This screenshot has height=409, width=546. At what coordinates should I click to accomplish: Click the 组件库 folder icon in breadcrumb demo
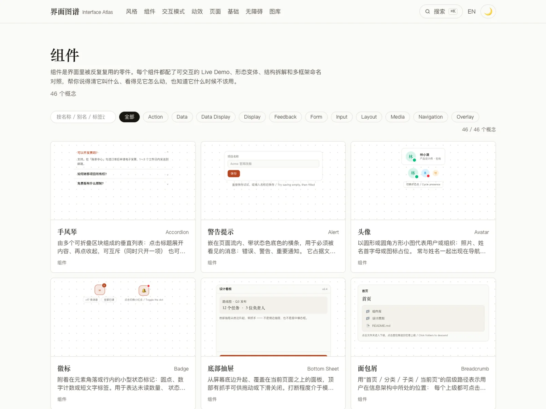(x=368, y=312)
